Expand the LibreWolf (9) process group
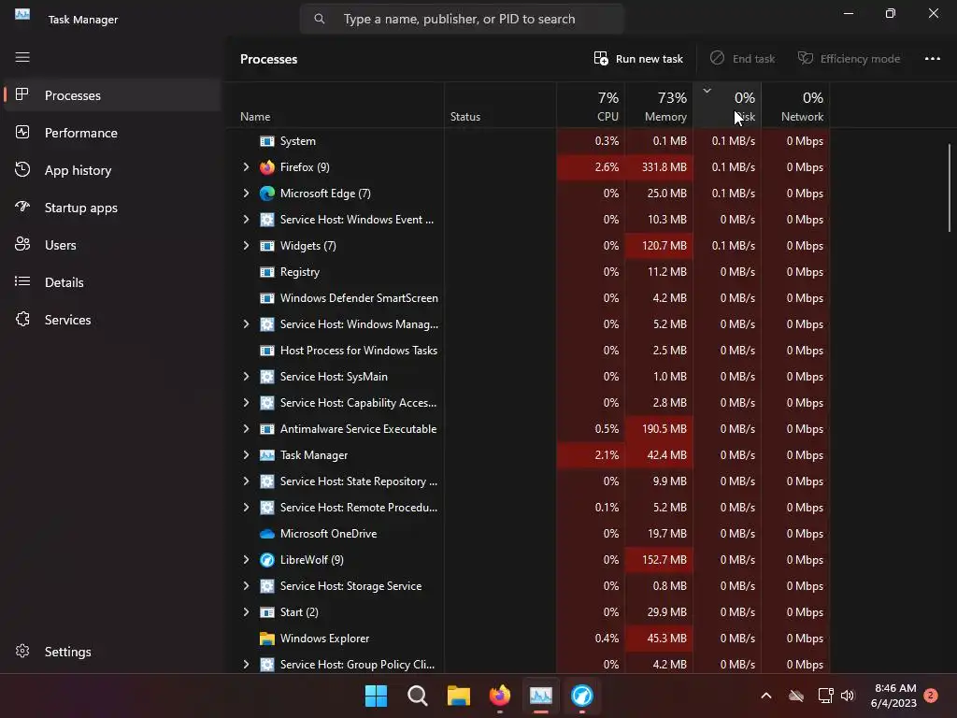 tap(246, 560)
